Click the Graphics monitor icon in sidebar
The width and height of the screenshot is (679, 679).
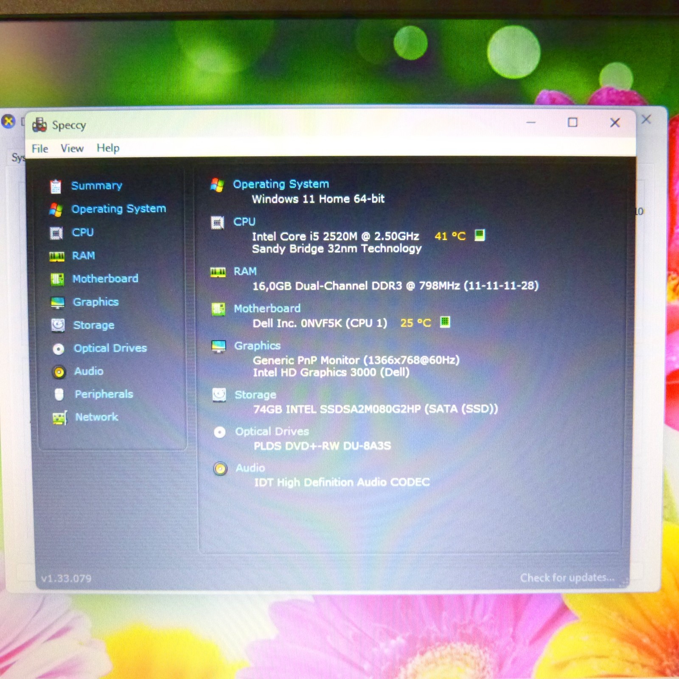58,303
